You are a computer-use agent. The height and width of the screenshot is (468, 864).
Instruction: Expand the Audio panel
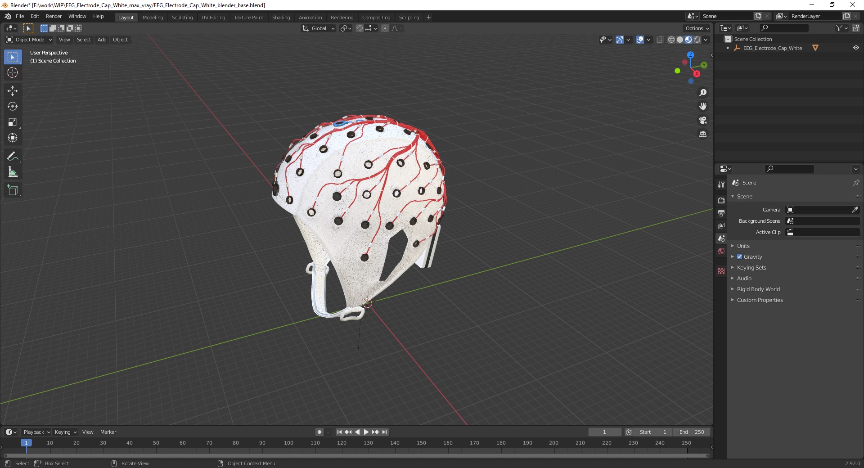744,278
